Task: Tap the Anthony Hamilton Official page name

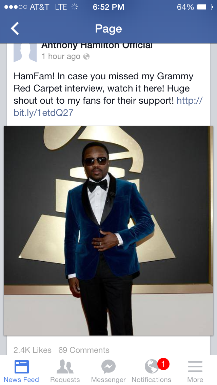Action: [x=97, y=46]
